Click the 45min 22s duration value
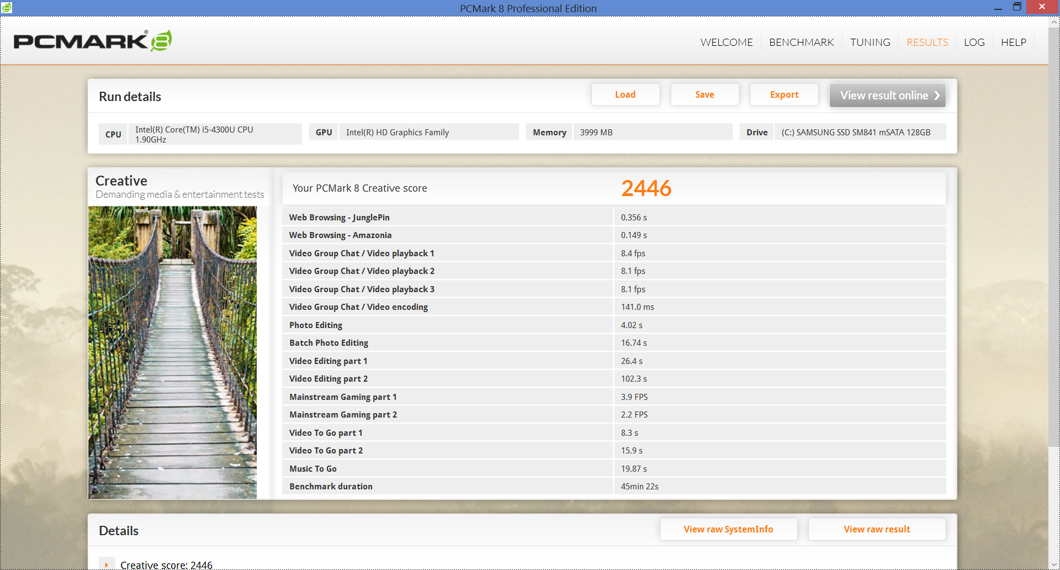The width and height of the screenshot is (1060, 570). click(x=639, y=487)
